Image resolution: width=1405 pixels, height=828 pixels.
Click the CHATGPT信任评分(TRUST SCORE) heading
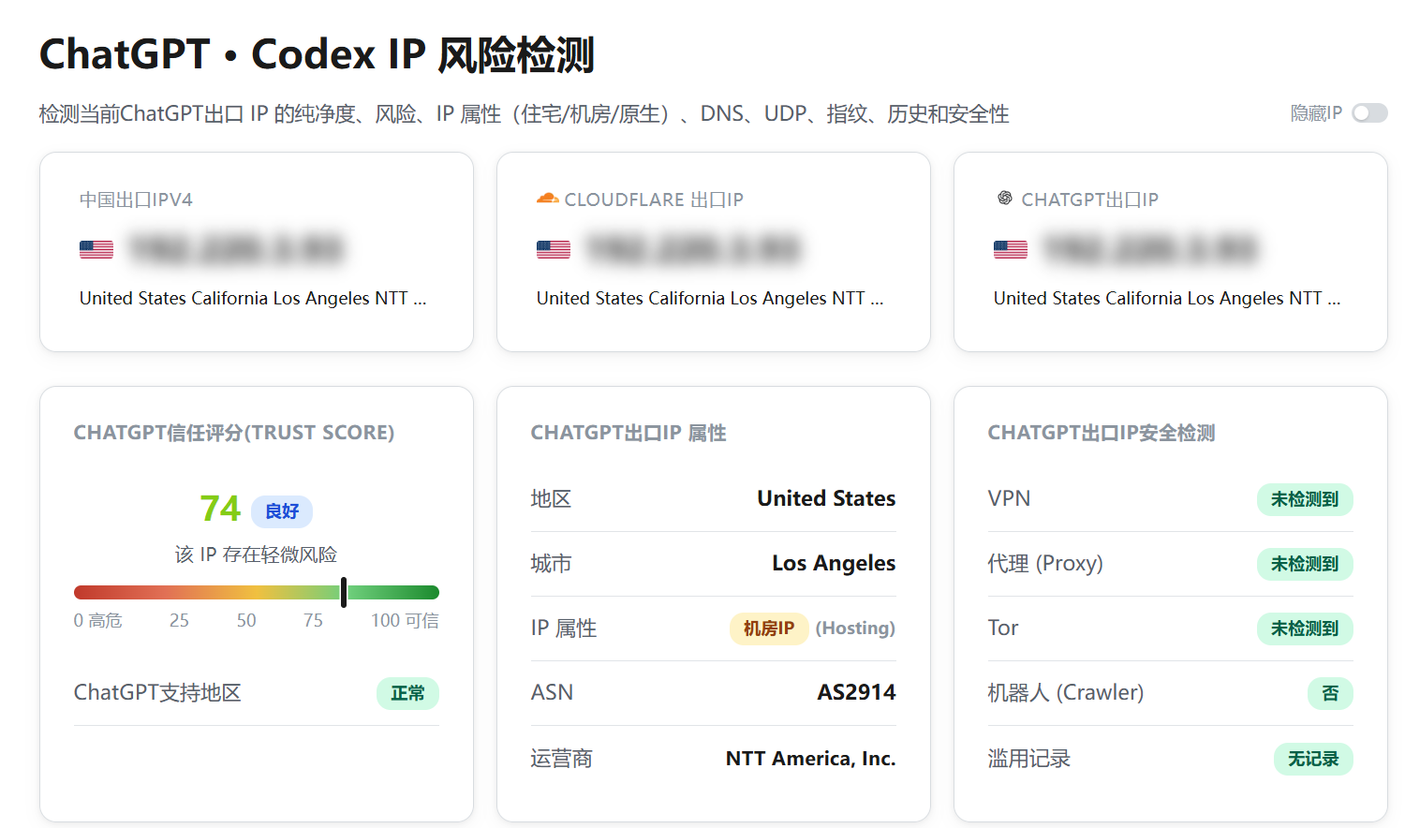pyautogui.click(x=234, y=433)
